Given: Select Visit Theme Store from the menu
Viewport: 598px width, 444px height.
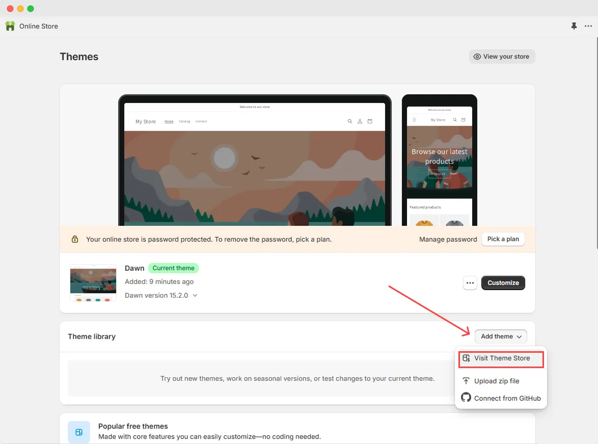Looking at the screenshot, I should (x=501, y=358).
